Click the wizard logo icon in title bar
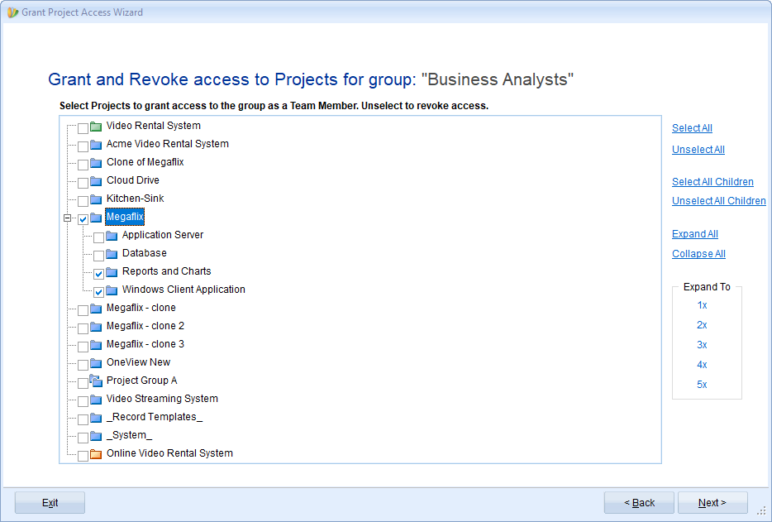This screenshot has height=522, width=772. 12,12
